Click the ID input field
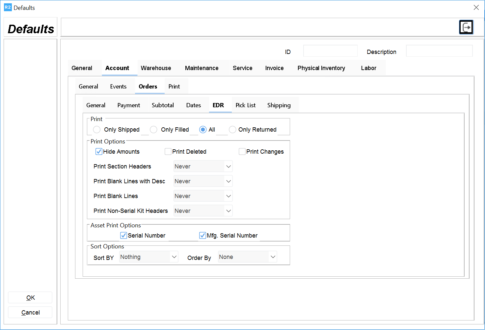The width and height of the screenshot is (485, 330). (330, 51)
